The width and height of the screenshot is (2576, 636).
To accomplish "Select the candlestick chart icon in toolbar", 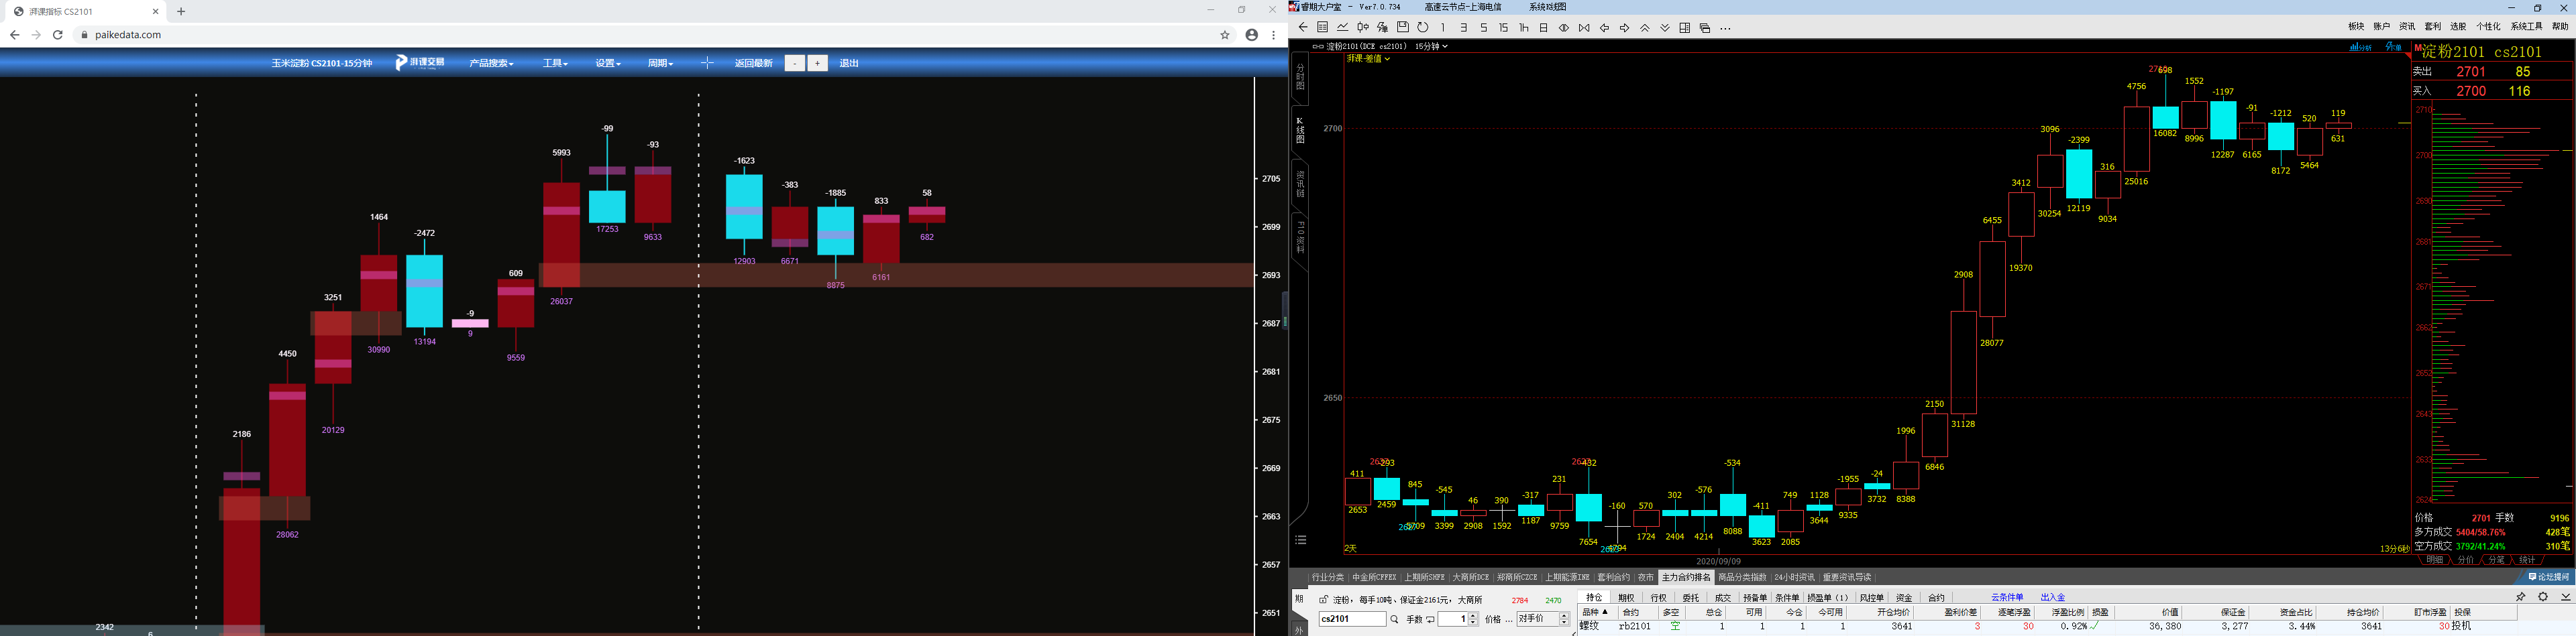I will (1363, 28).
